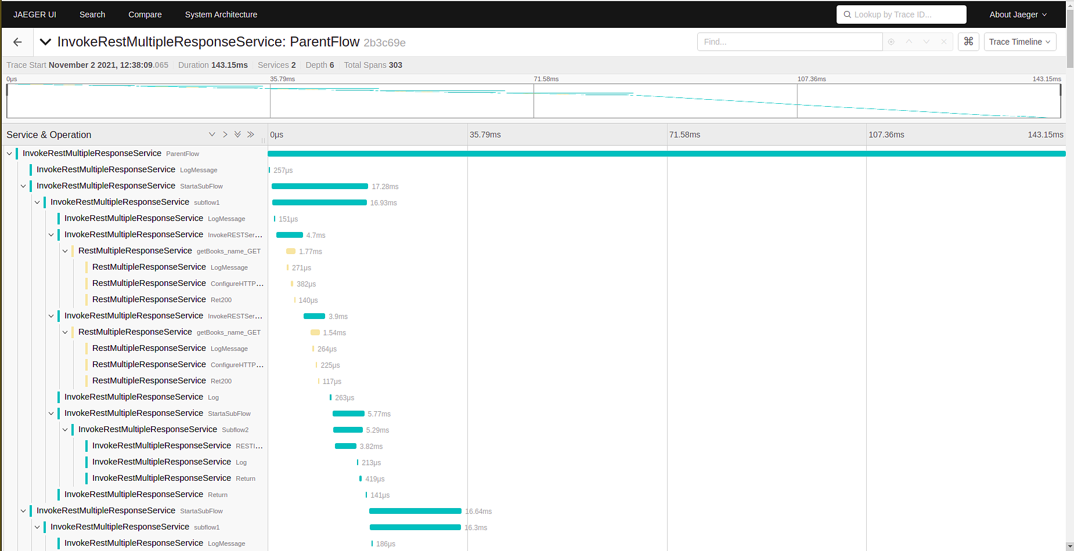Click the back arrow to return to search
Screen dimensions: 1074x551
point(17,42)
